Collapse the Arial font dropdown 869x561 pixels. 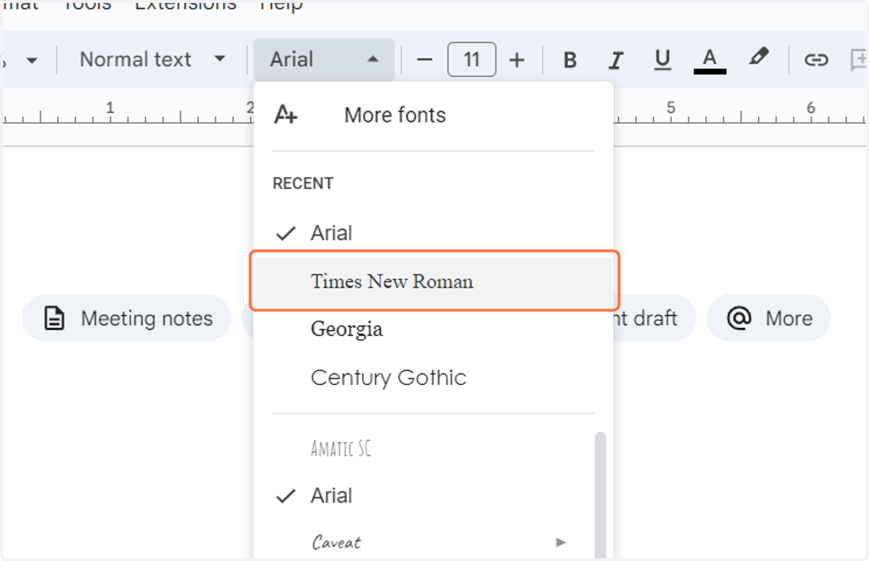point(324,59)
